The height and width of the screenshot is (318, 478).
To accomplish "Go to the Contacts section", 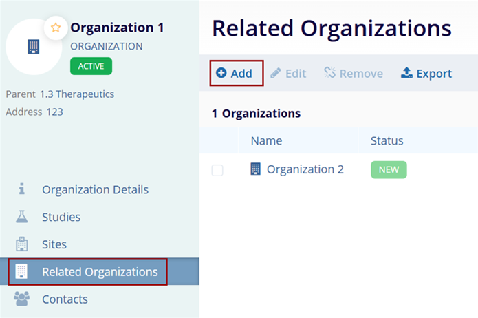I will [x=65, y=299].
